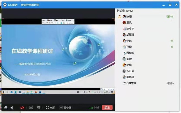
Task: Click the audio wave icon beside 孙松
Action: 171,47
